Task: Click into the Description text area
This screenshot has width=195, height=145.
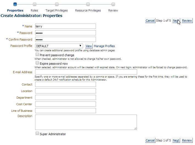Action: click(86, 122)
